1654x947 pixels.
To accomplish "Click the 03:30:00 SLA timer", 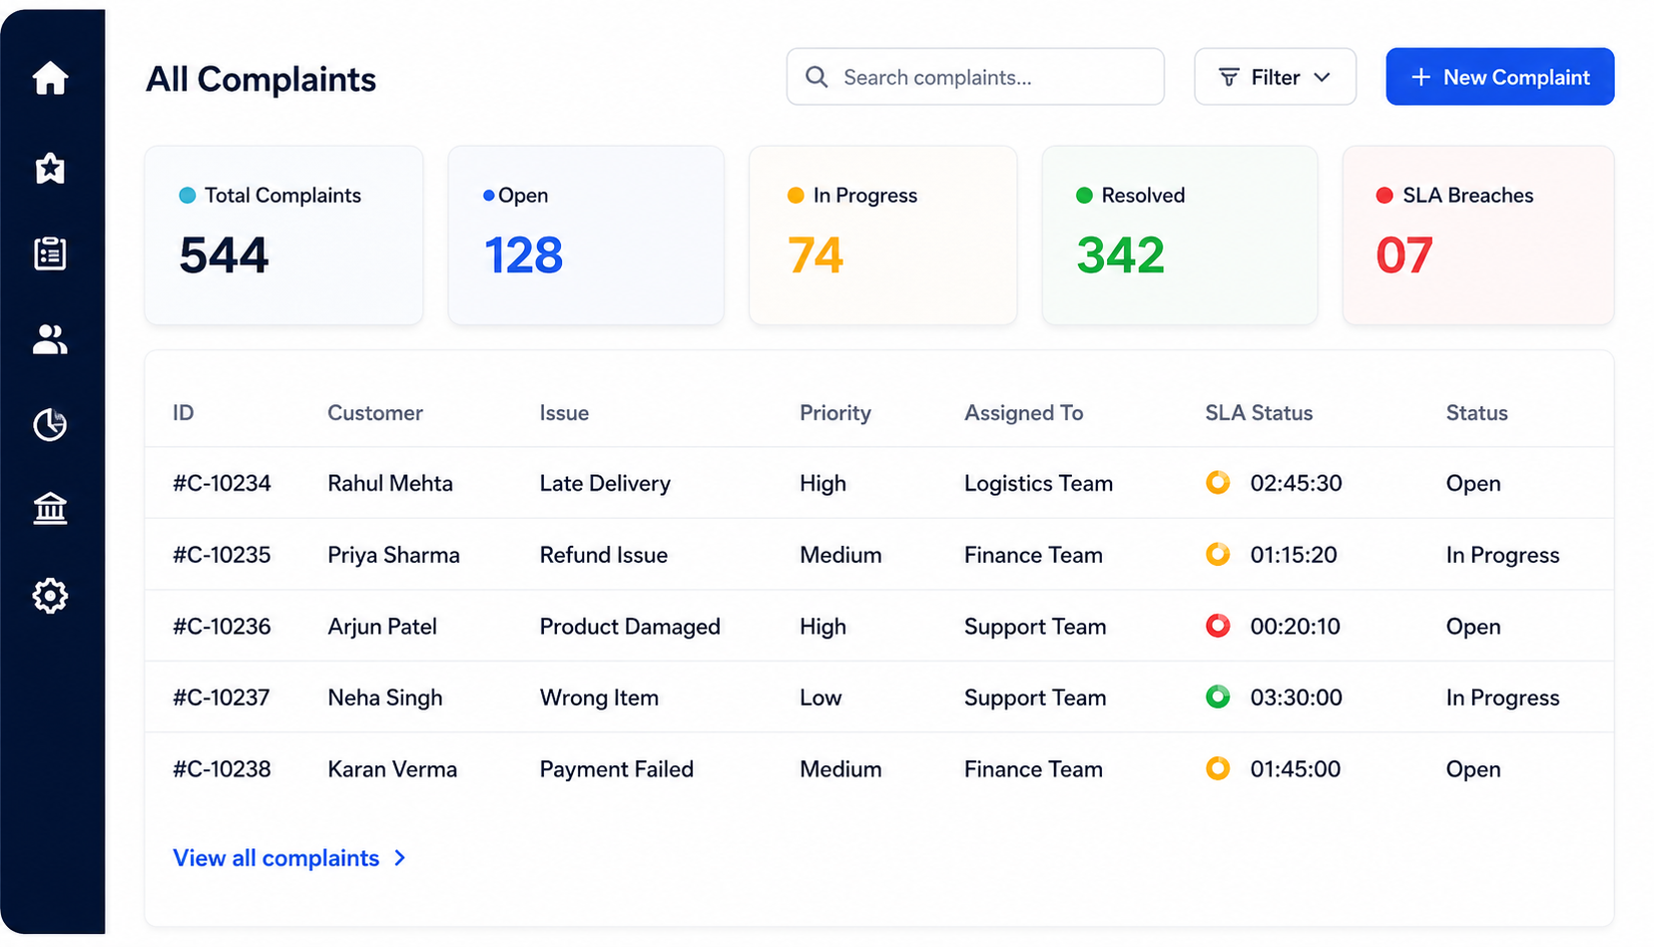I will pyautogui.click(x=1296, y=698).
